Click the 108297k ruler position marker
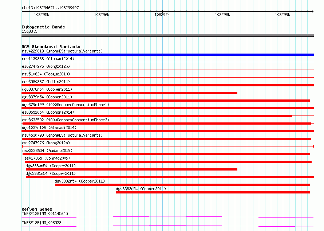 [x=162, y=15]
